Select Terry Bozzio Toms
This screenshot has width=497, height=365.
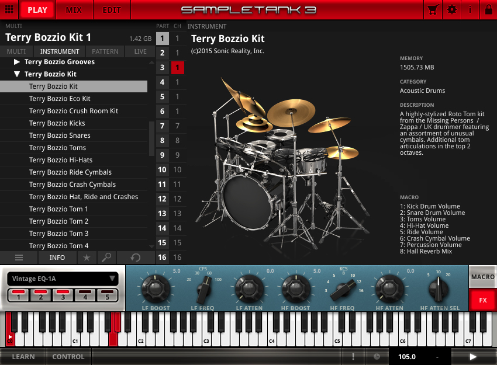tap(74, 148)
